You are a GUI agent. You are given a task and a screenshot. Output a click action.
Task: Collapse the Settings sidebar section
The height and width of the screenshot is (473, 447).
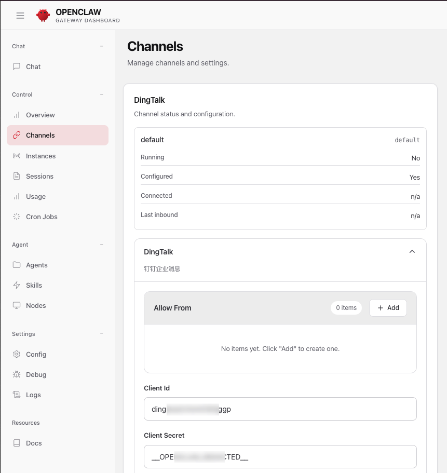pos(101,334)
